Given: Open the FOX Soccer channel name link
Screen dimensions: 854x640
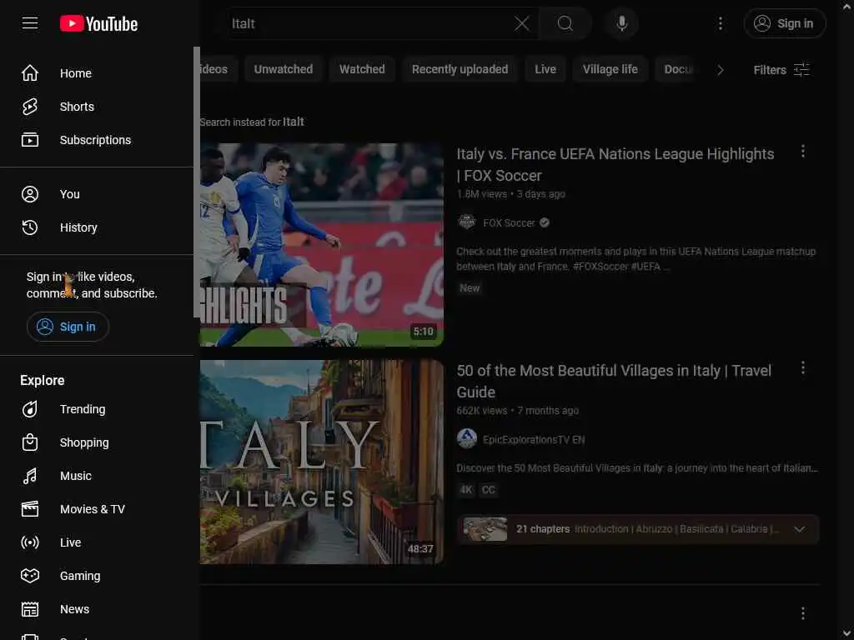Looking at the screenshot, I should [x=509, y=222].
